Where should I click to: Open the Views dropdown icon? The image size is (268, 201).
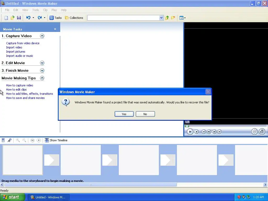pyautogui.click(x=182, y=18)
